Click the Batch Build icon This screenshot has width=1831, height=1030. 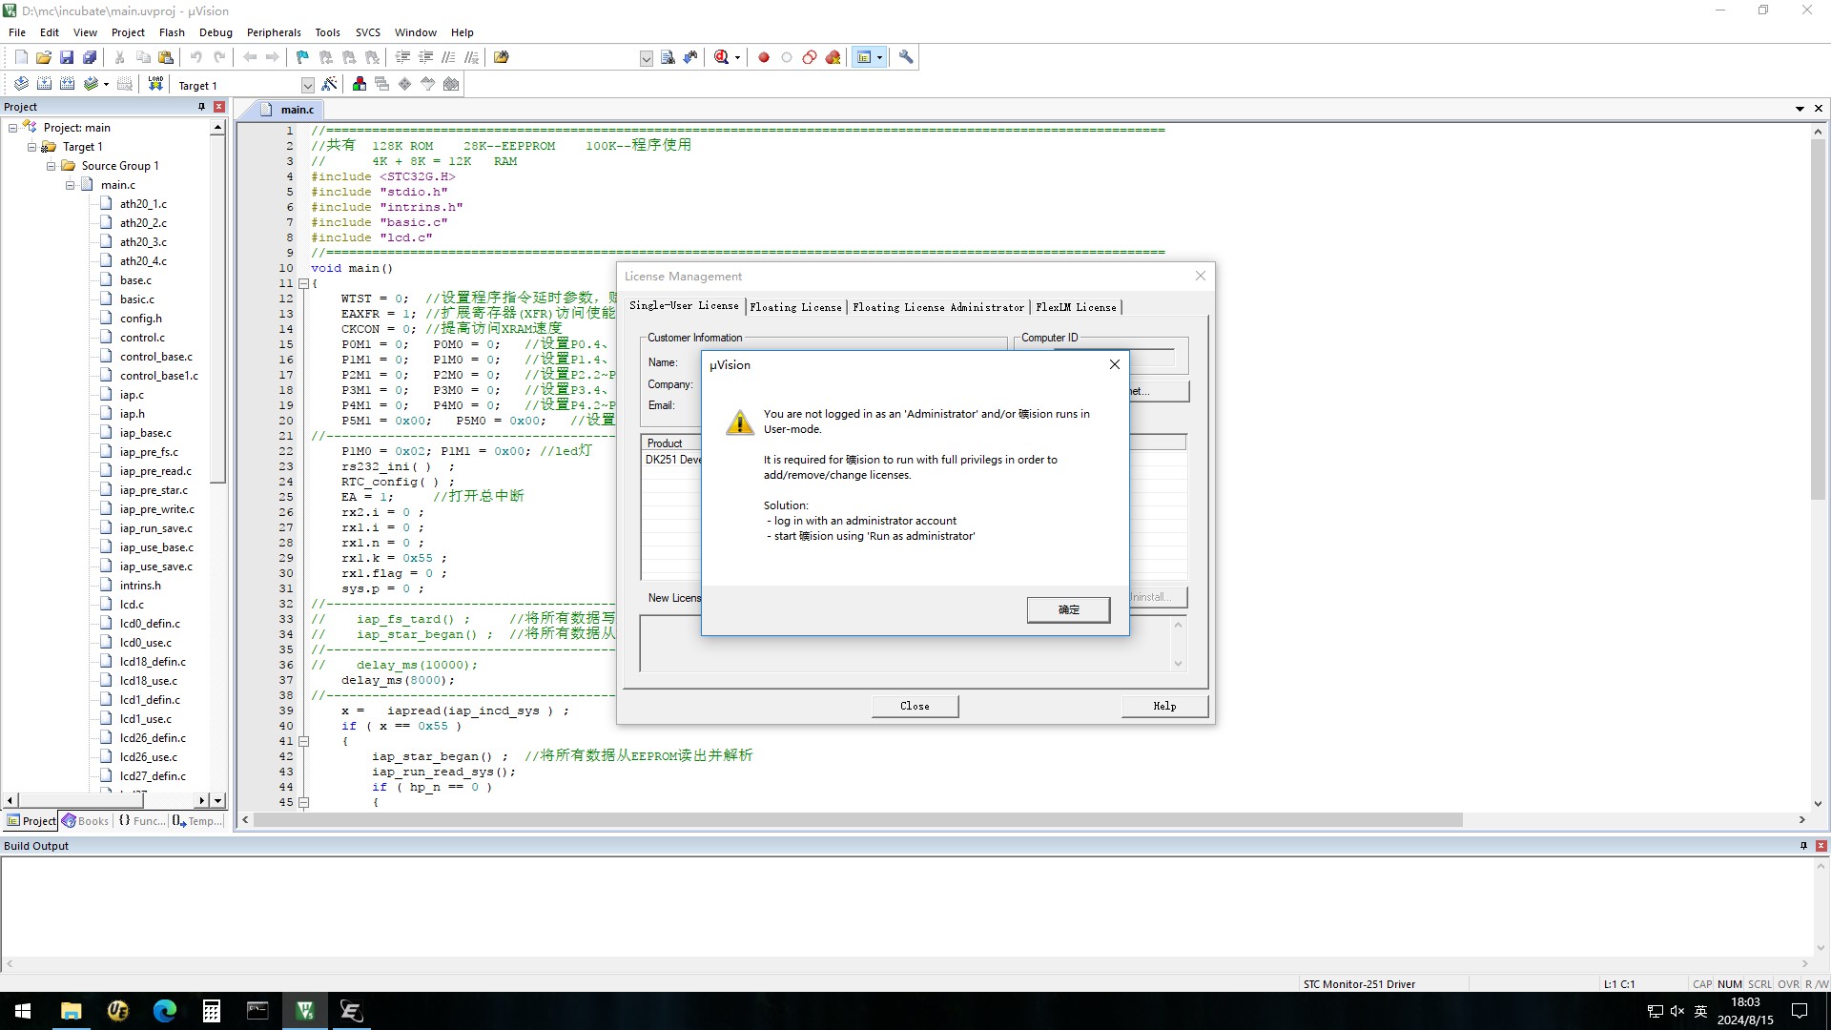coord(91,84)
